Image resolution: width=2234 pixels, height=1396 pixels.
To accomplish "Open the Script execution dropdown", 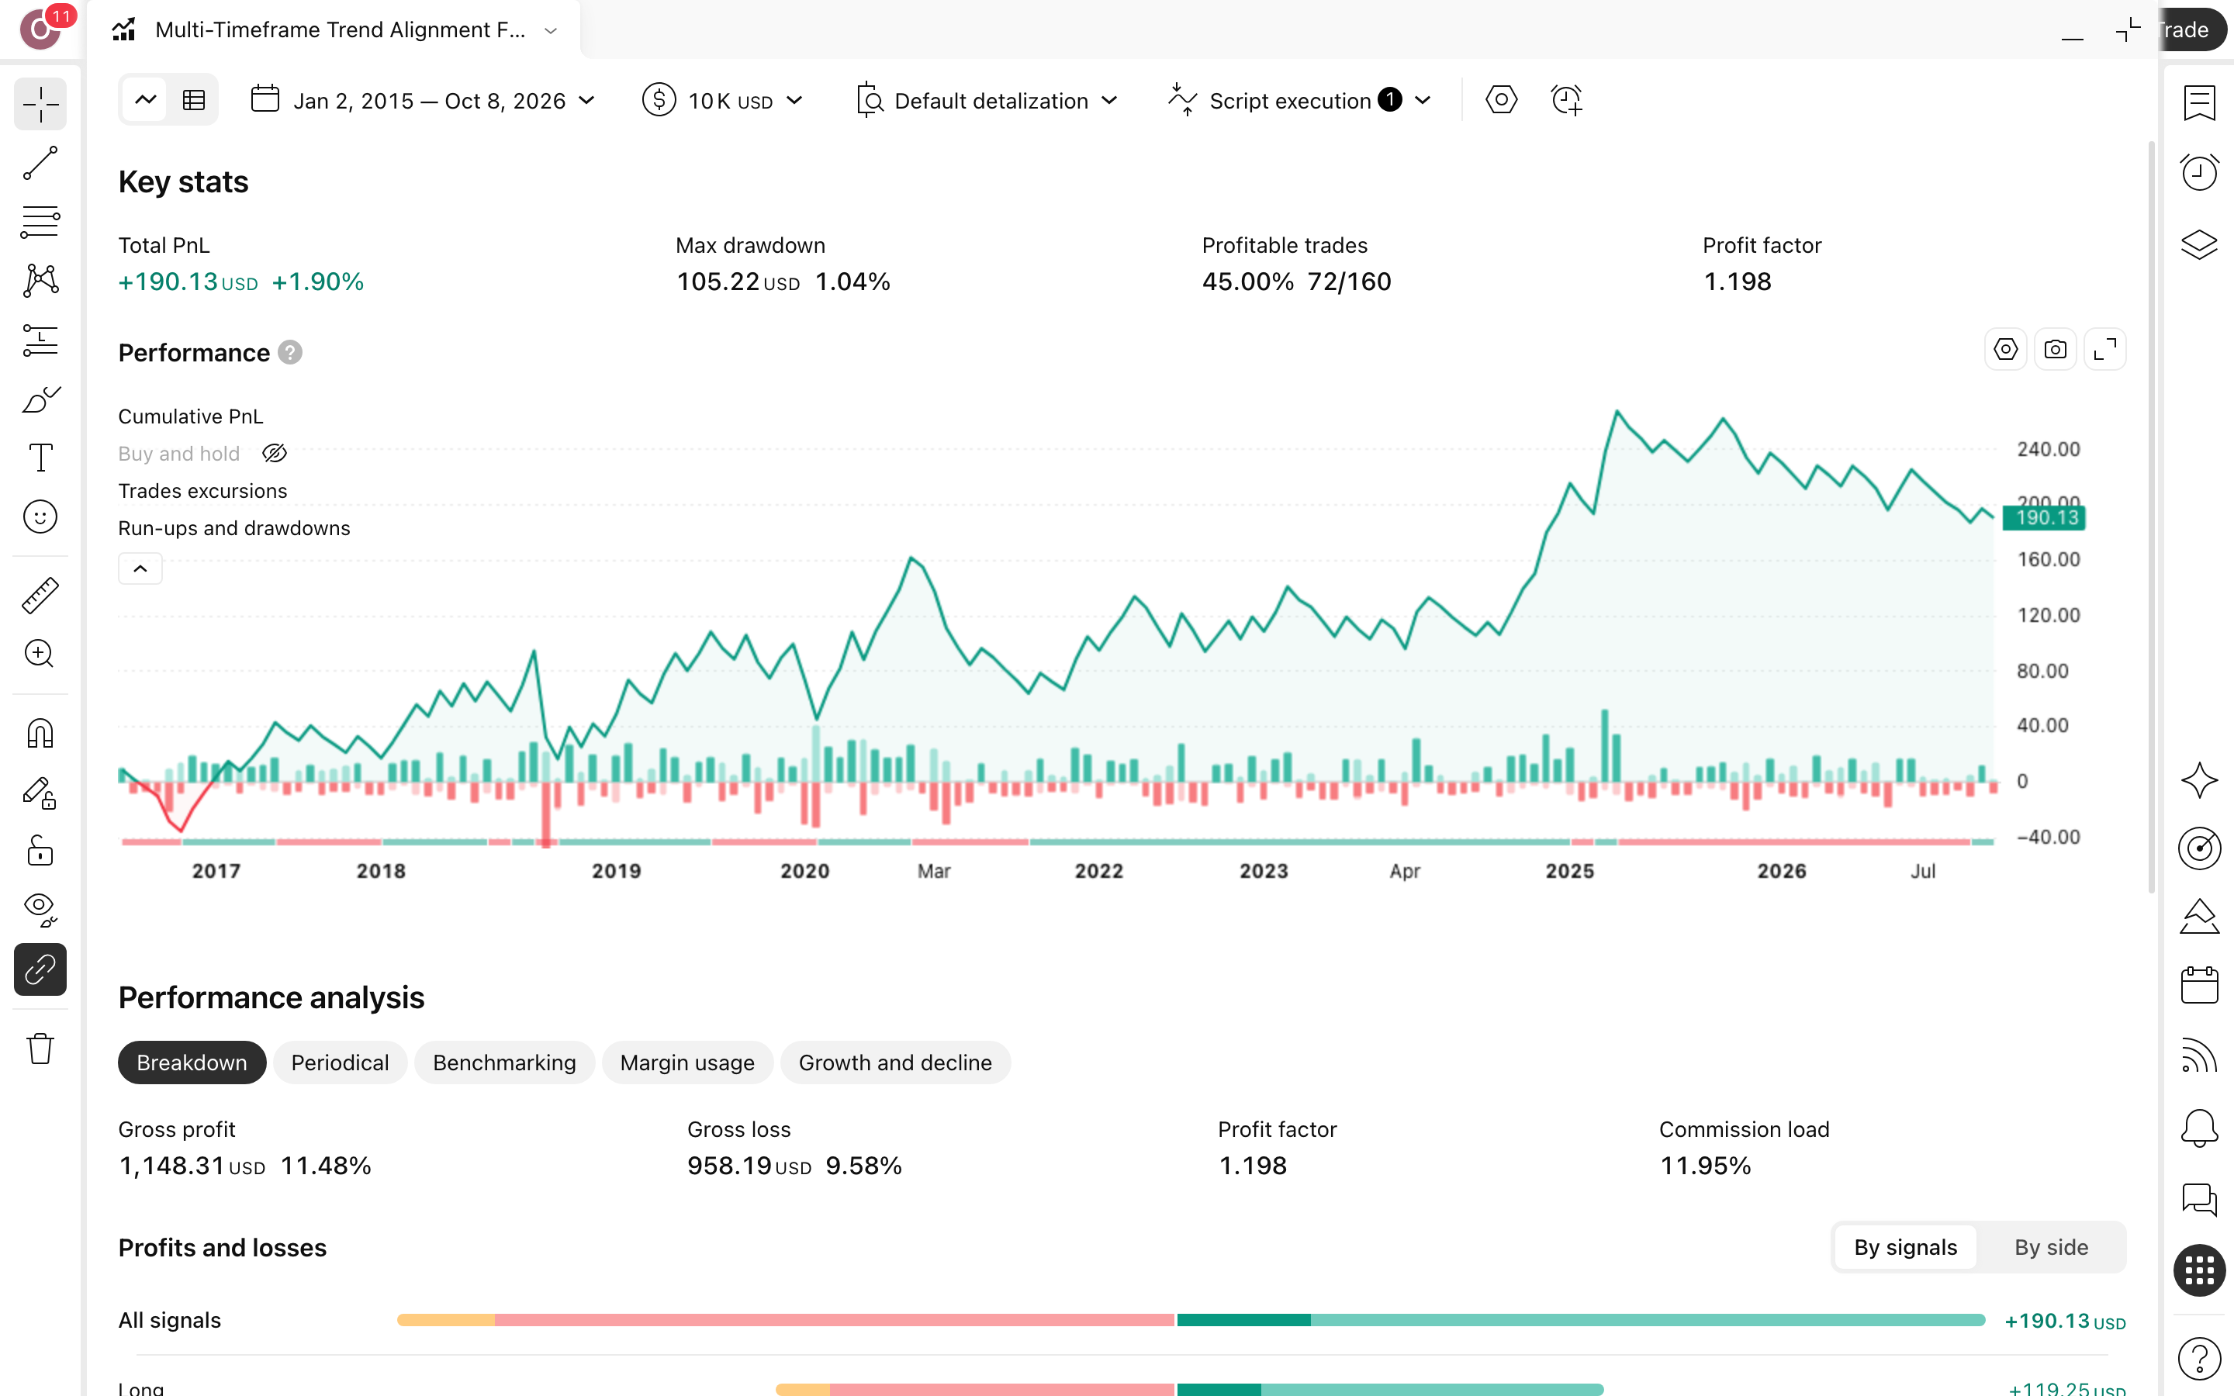I will point(1300,101).
